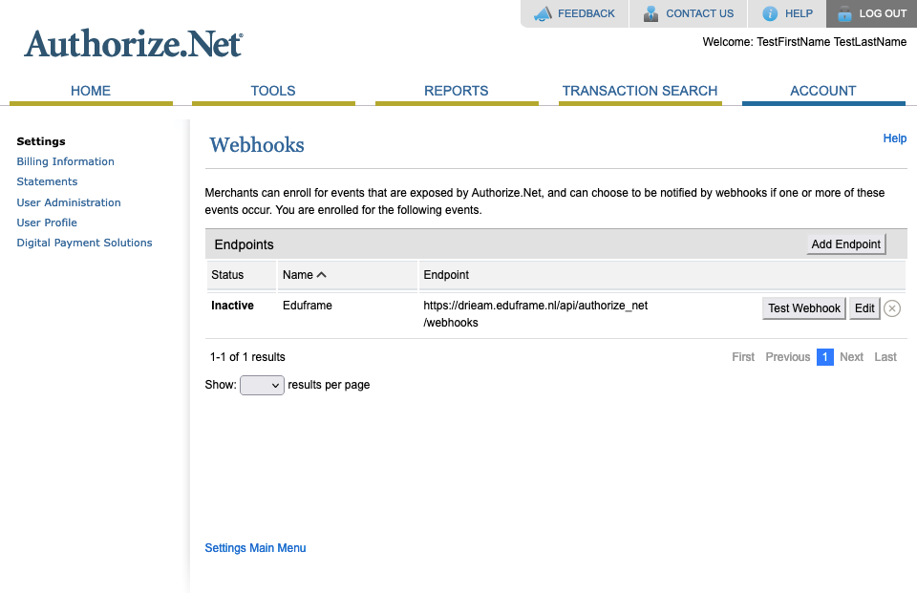Image resolution: width=917 pixels, height=593 pixels.
Task: Go to the Previous results page
Action: [788, 357]
